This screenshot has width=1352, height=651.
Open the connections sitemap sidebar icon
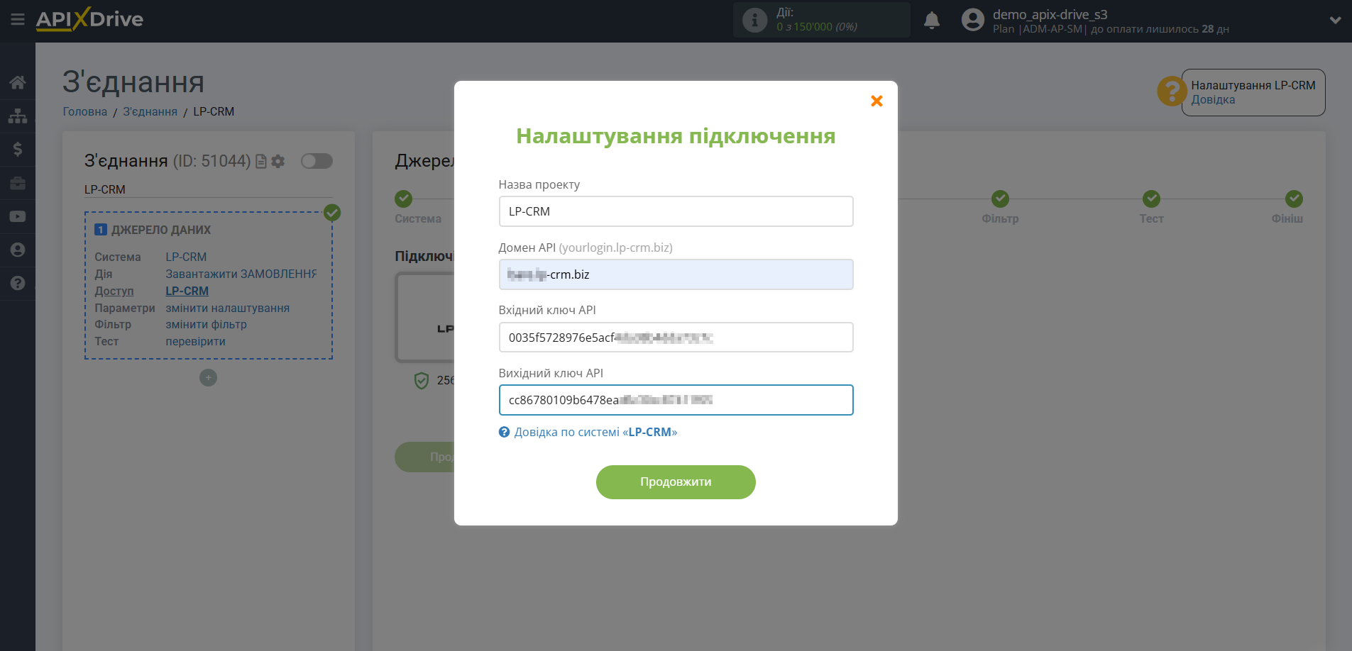pos(18,116)
